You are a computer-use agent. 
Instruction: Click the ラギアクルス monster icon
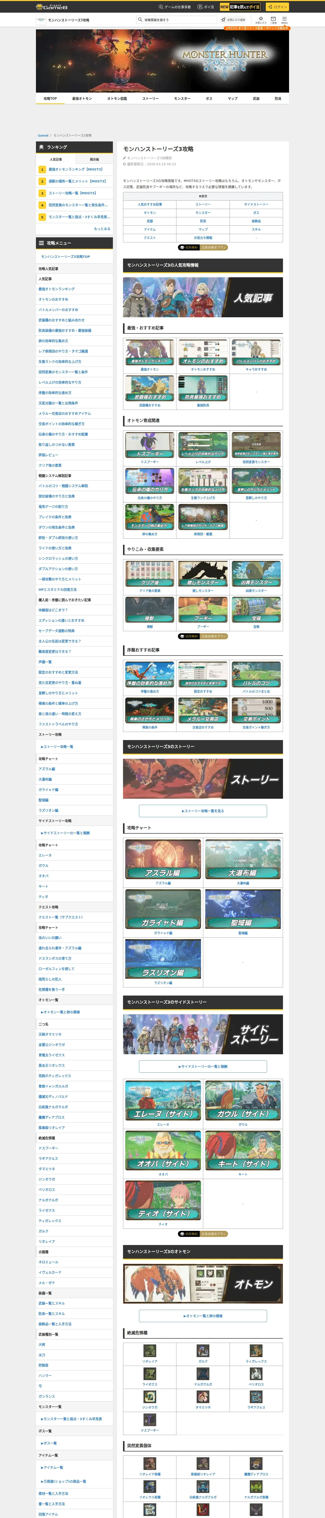(256, 1397)
